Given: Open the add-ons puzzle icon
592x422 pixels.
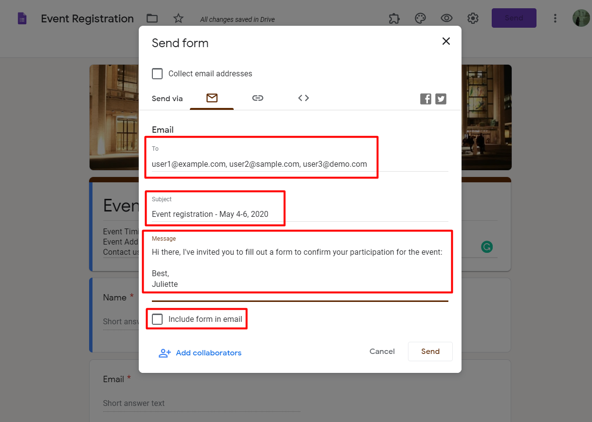Looking at the screenshot, I should [x=394, y=18].
